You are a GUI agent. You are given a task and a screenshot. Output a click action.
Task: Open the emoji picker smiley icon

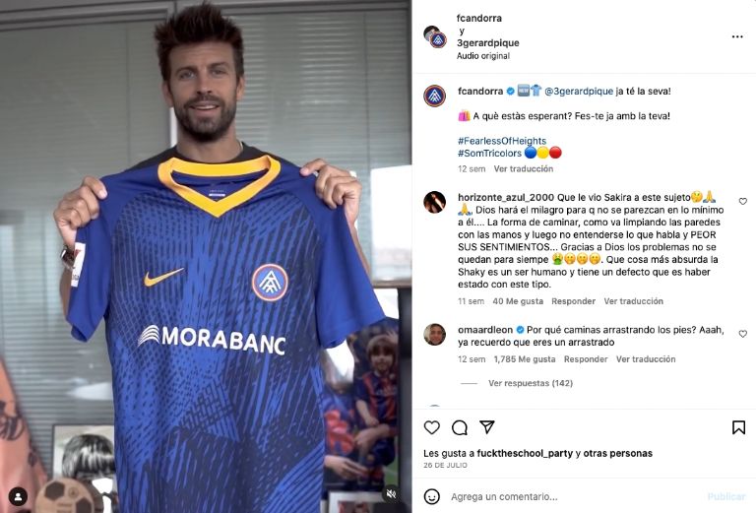coord(432,496)
